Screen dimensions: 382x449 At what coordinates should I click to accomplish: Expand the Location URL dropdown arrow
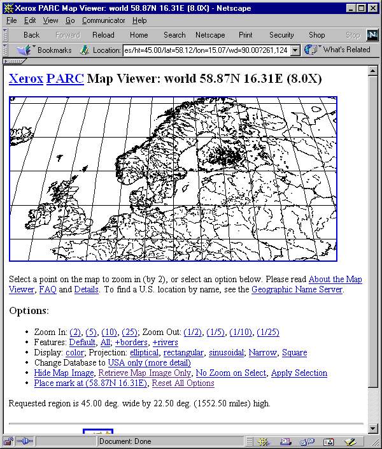coord(295,50)
